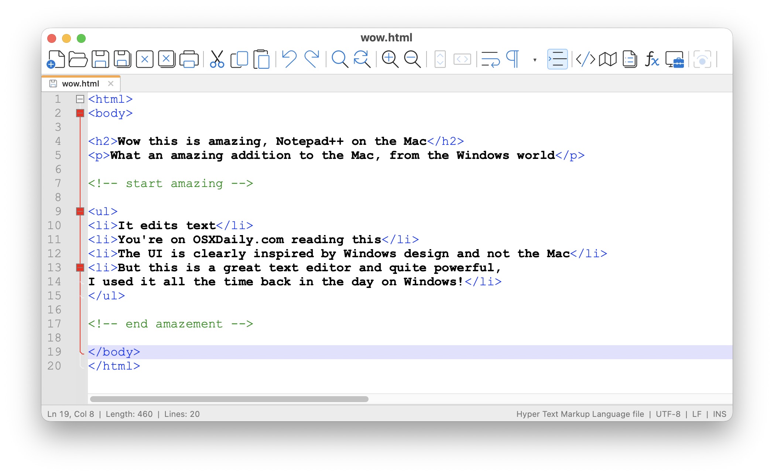Close the wow.html tab

tap(110, 84)
